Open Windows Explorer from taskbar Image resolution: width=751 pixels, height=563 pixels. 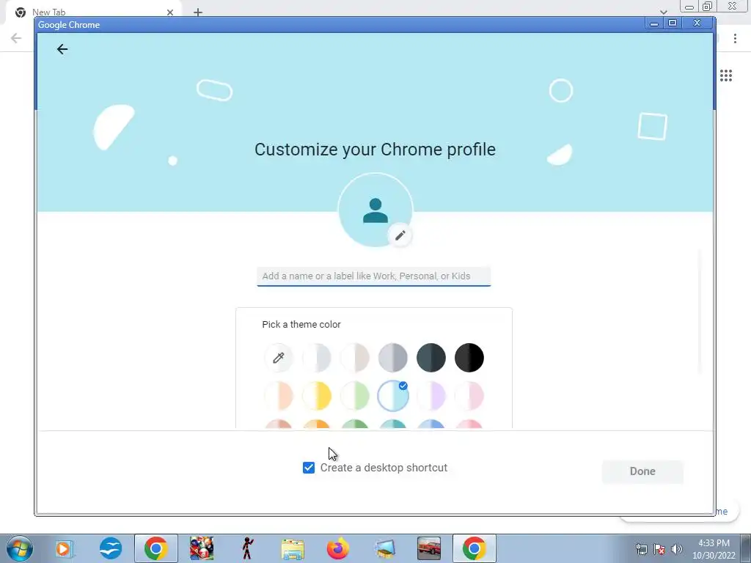tap(293, 549)
